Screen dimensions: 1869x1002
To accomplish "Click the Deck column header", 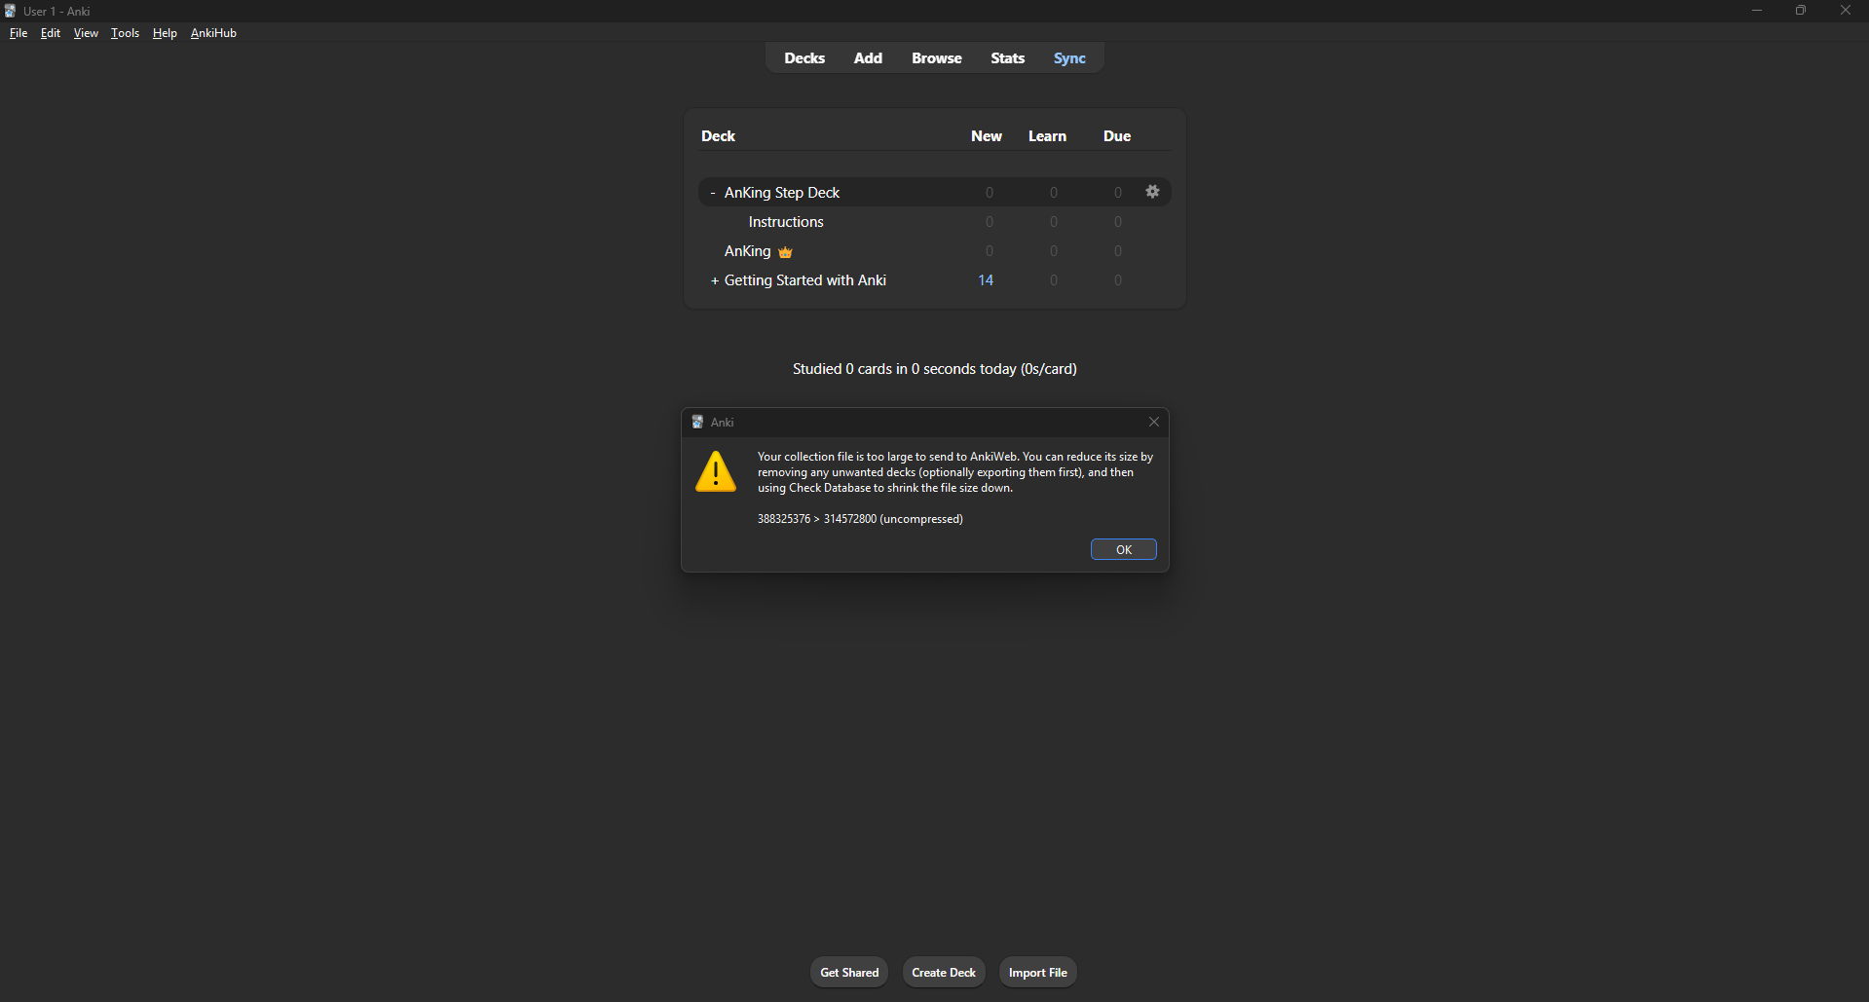I will point(718,136).
